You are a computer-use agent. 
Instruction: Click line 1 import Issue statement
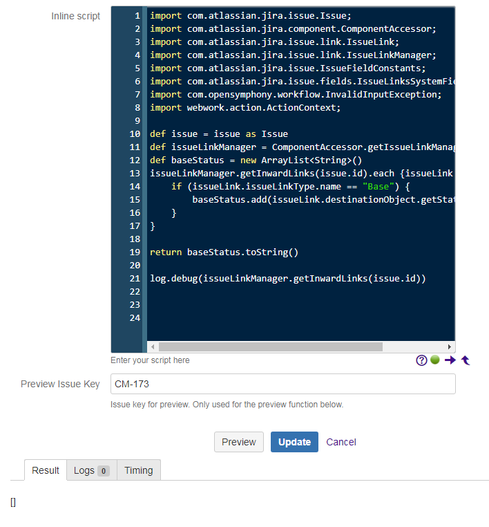(x=251, y=16)
